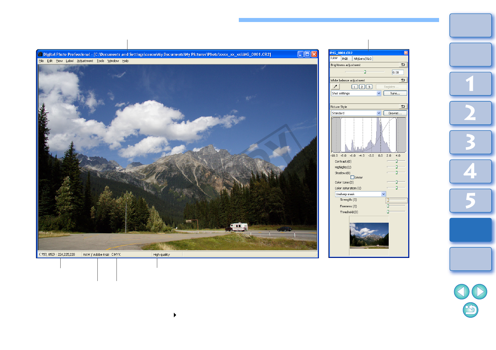496x350 pixels.
Task: Click the Tune... button
Action: point(395,94)
